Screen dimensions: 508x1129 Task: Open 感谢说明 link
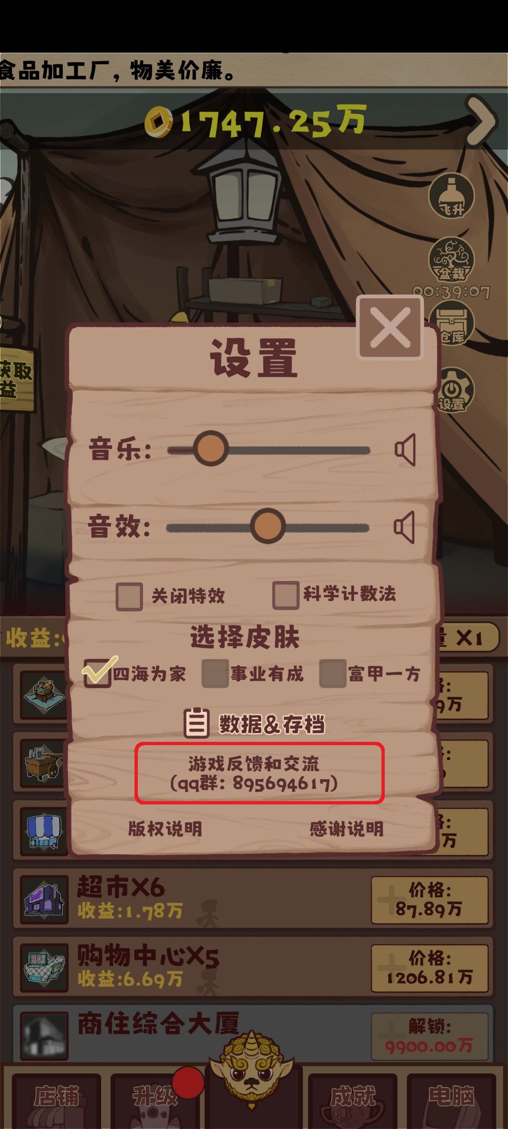click(x=346, y=829)
